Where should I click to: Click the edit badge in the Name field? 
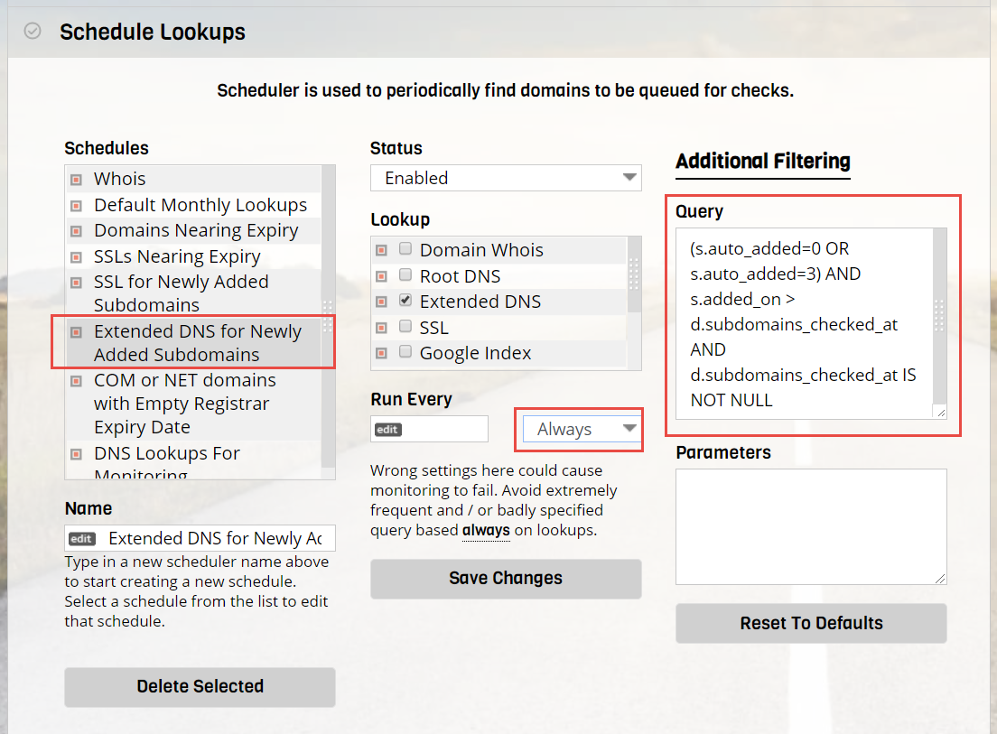(x=81, y=539)
